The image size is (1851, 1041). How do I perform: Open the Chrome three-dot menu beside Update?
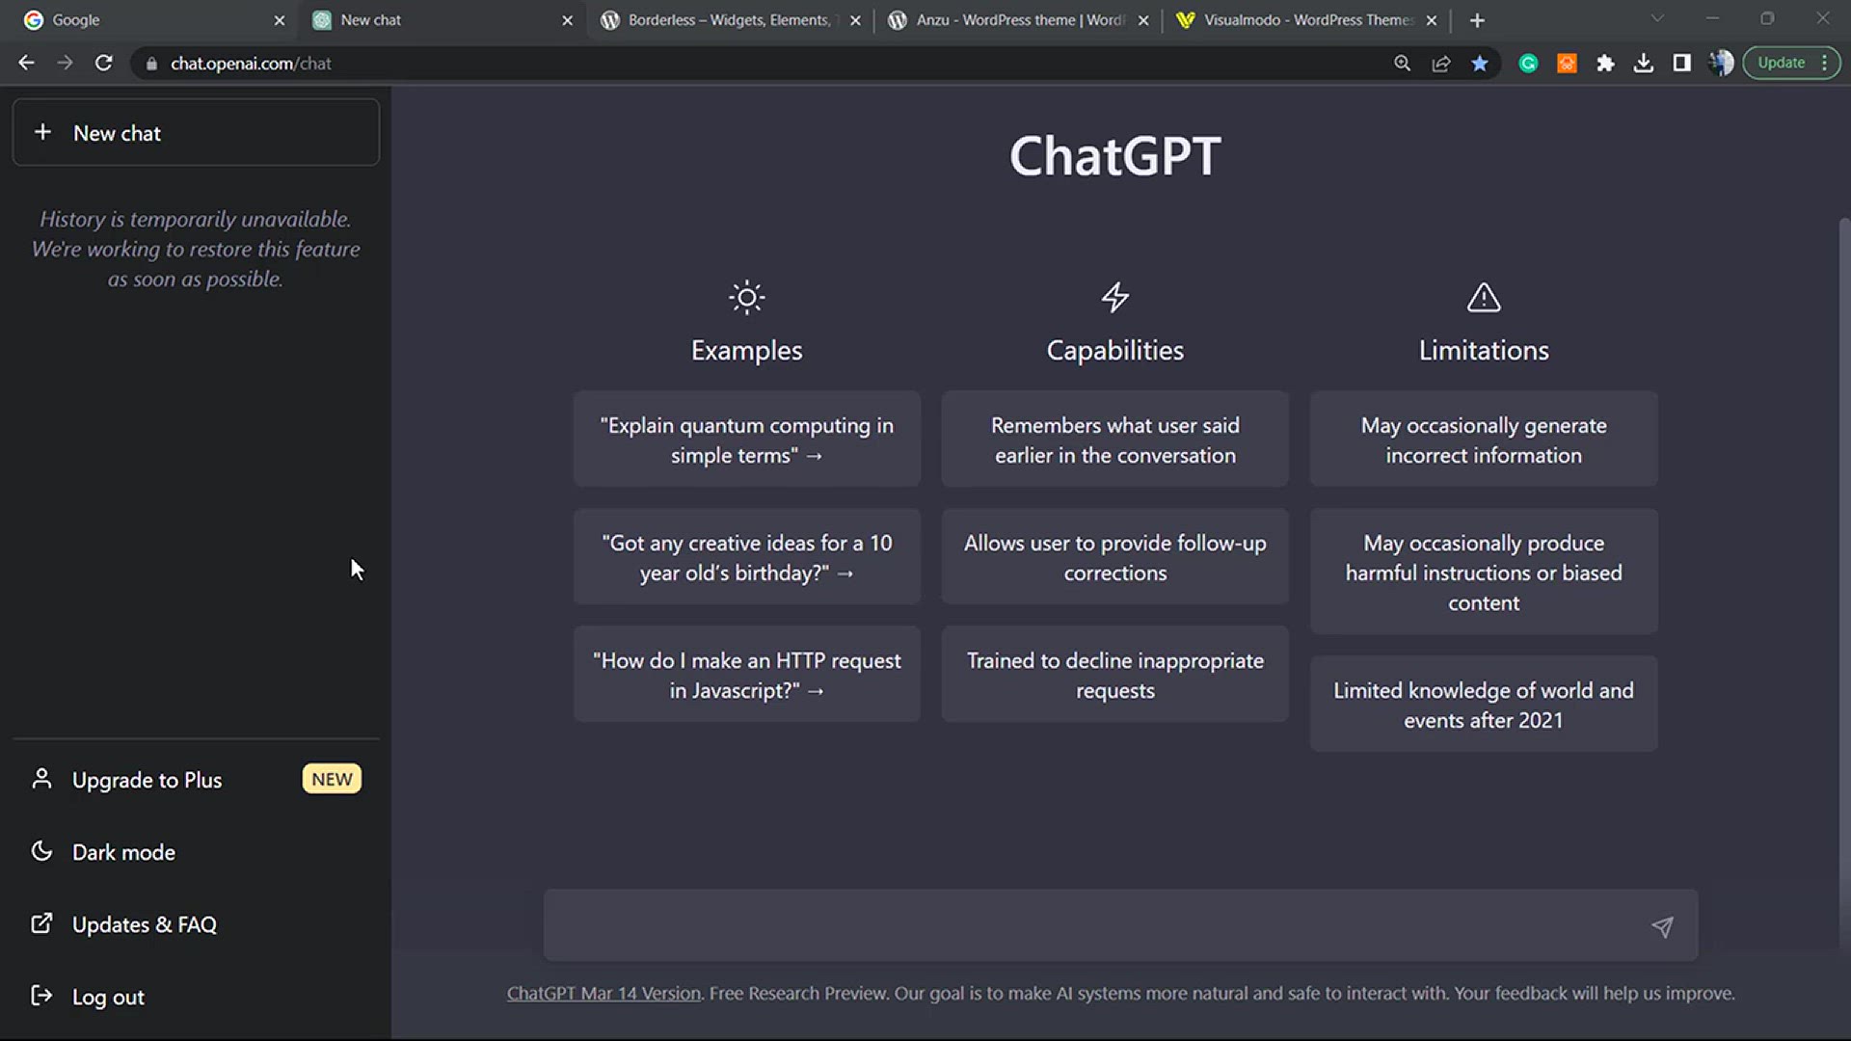(x=1825, y=63)
